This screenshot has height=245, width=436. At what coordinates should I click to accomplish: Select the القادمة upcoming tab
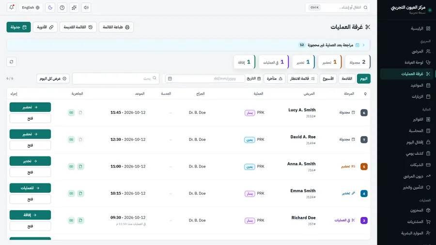[347, 78]
